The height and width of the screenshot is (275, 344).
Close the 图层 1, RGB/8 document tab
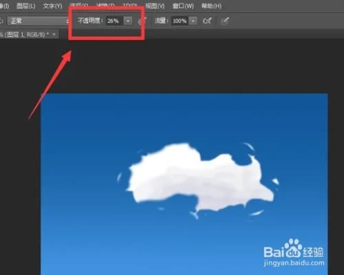pos(54,34)
